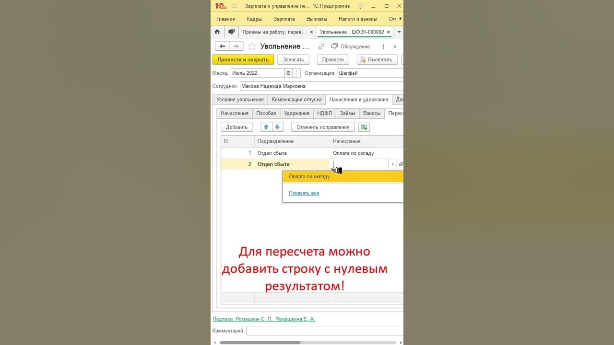The height and width of the screenshot is (345, 614).
Task: Click Провести и закрыть button
Action: coord(243,59)
